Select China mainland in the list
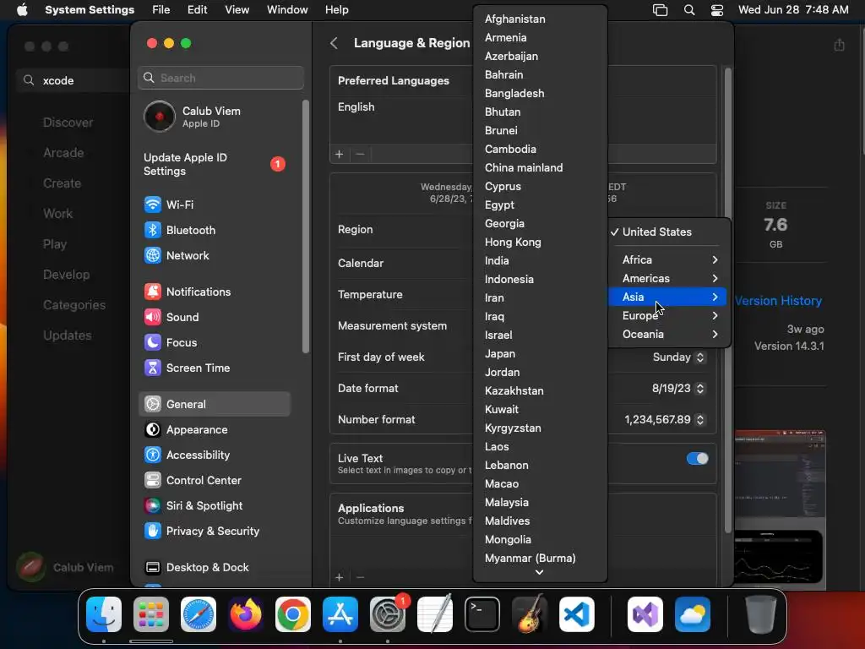865x649 pixels. pyautogui.click(x=540, y=168)
